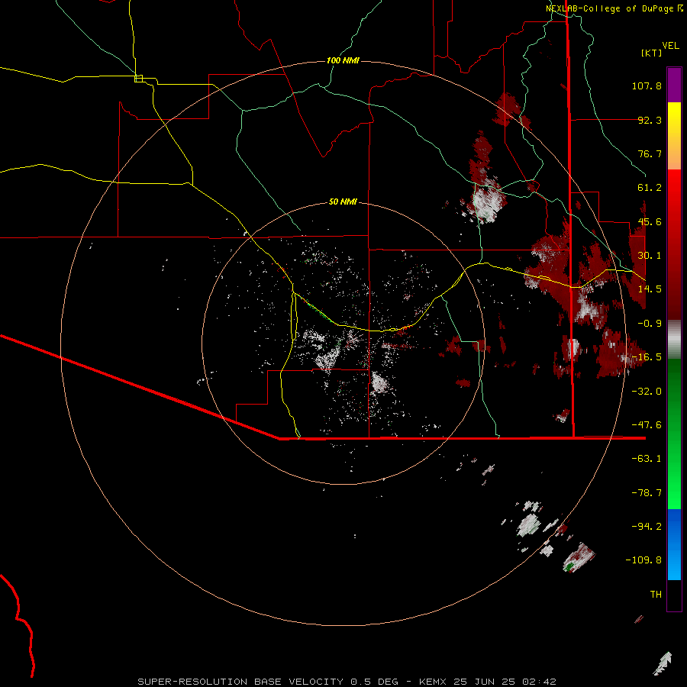Image resolution: width=687 pixels, height=687 pixels.
Task: Click the 30.1 velocity scale value
Action: pyautogui.click(x=650, y=256)
